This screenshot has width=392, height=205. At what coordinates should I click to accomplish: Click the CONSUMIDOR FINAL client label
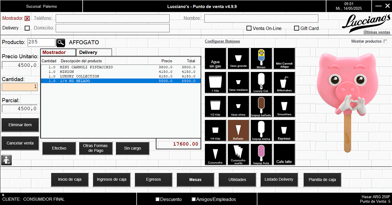44,199
